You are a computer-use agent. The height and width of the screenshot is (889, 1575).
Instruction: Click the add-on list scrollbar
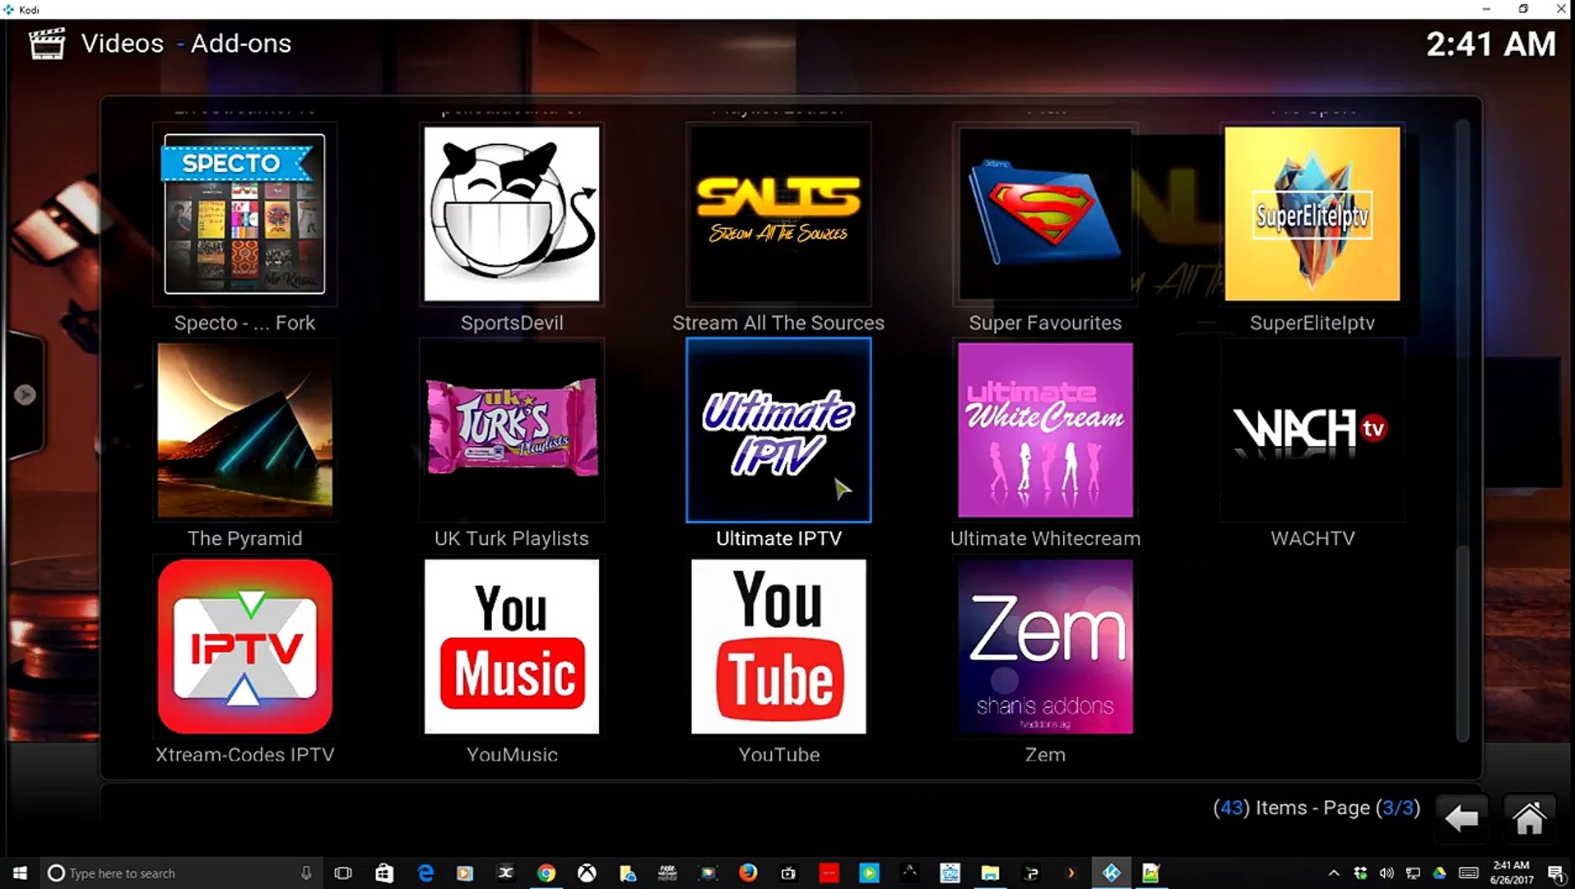click(x=1462, y=431)
